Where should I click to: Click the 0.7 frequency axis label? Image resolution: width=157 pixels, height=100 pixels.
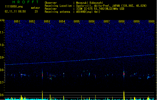[2, 82]
